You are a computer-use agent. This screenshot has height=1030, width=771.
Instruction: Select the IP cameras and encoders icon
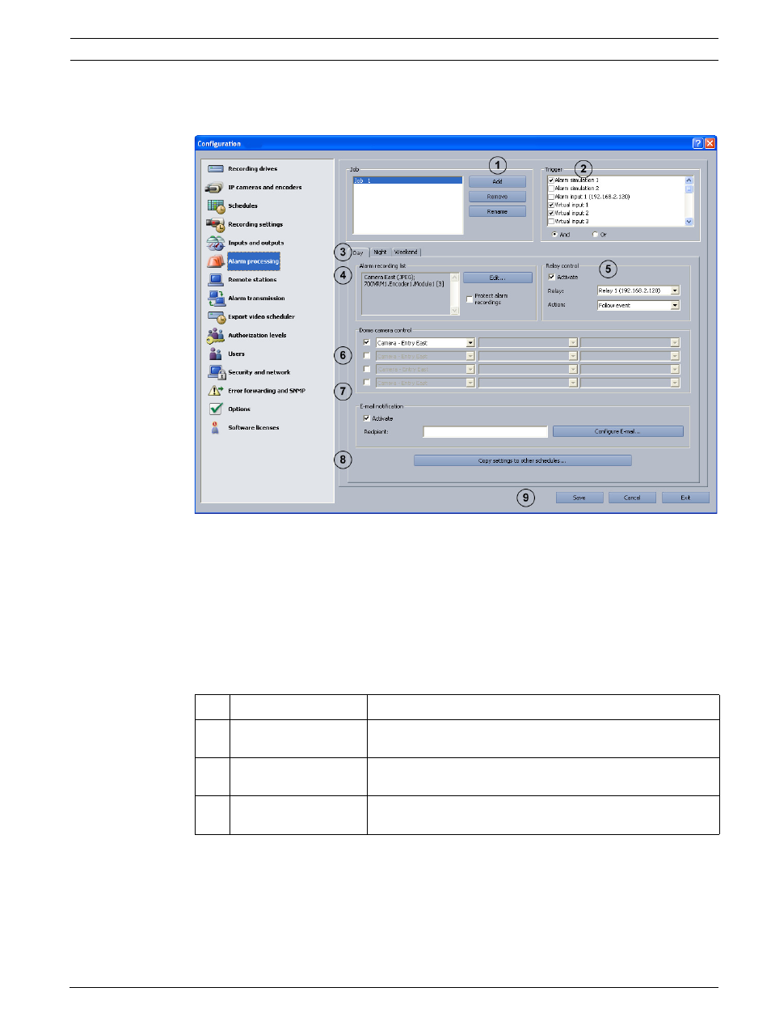(215, 188)
